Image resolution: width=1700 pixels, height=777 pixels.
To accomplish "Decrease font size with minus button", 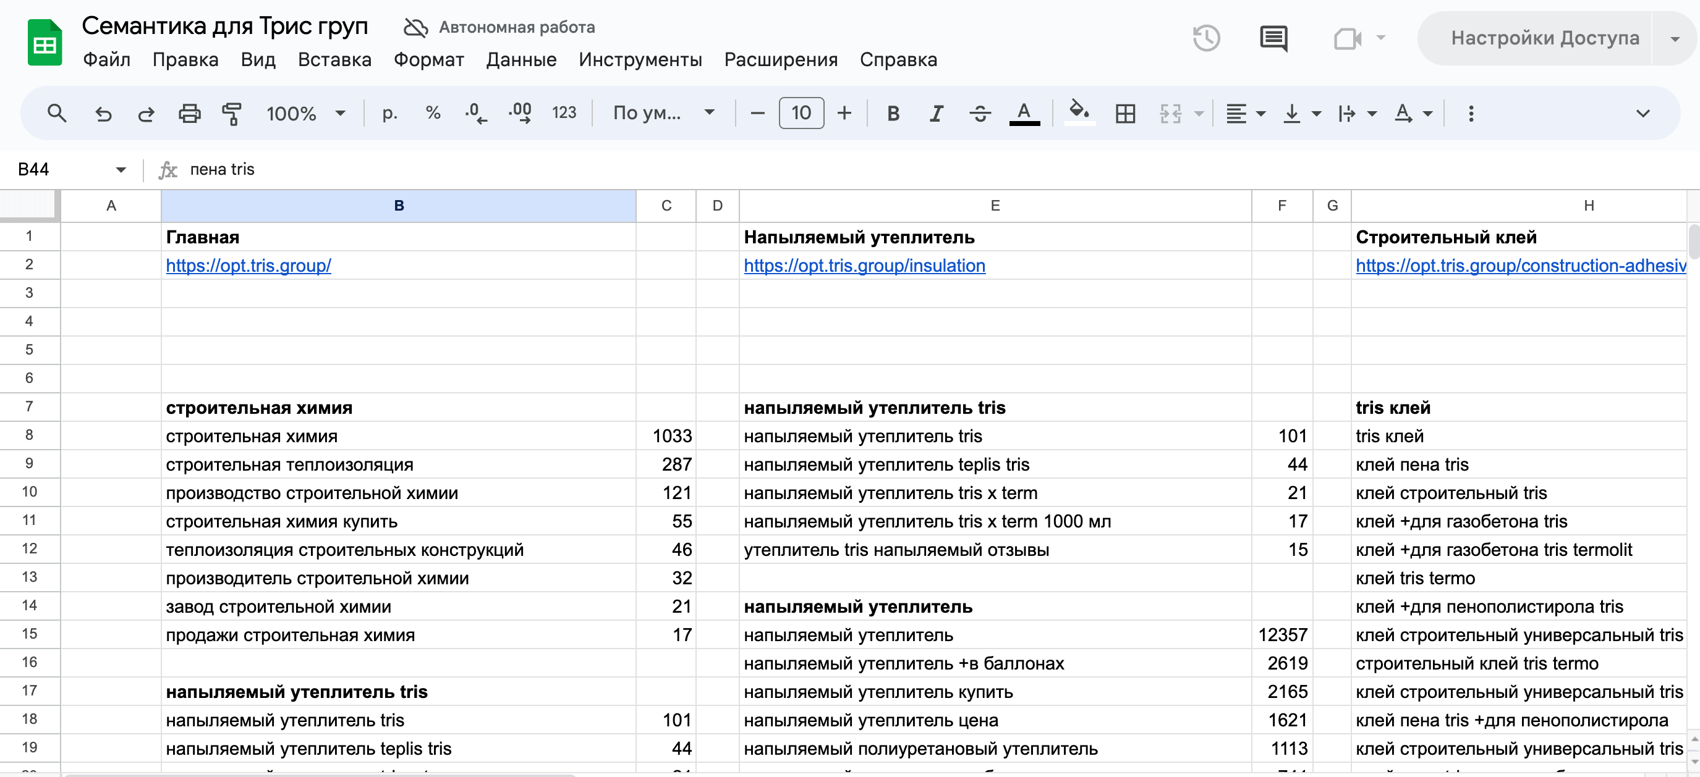I will [758, 114].
